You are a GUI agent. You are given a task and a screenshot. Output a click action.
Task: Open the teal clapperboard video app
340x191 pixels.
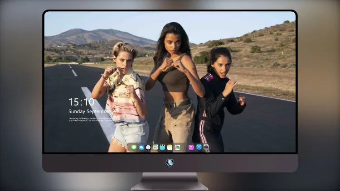coord(162,147)
